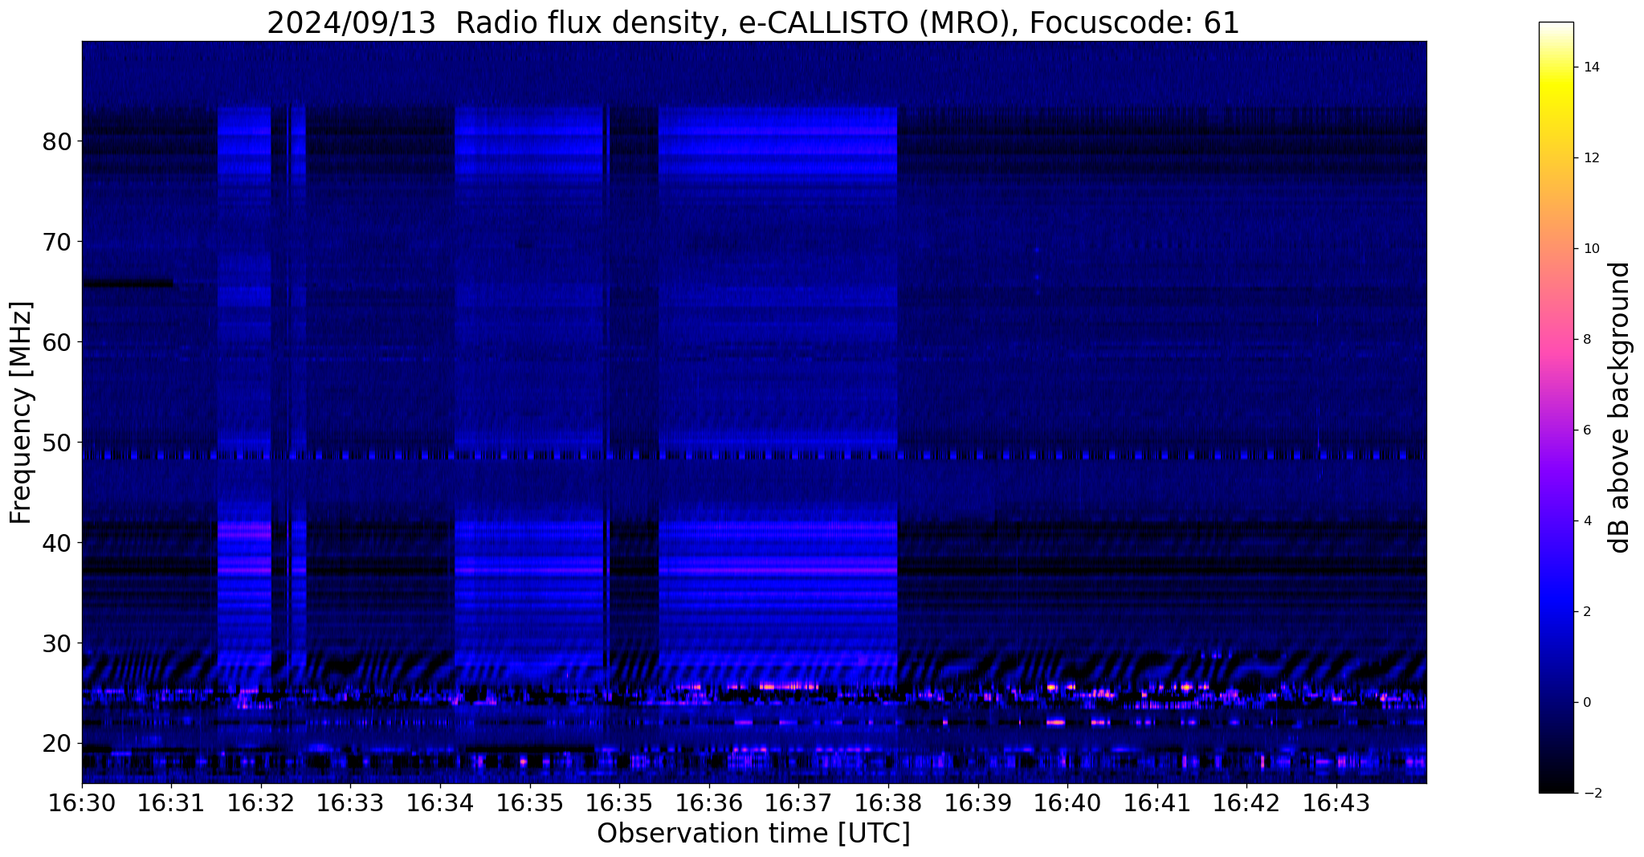Image resolution: width=1644 pixels, height=857 pixels.
Task: Click the 'Observation time [UTC]' x-axis label
Action: 753,833
